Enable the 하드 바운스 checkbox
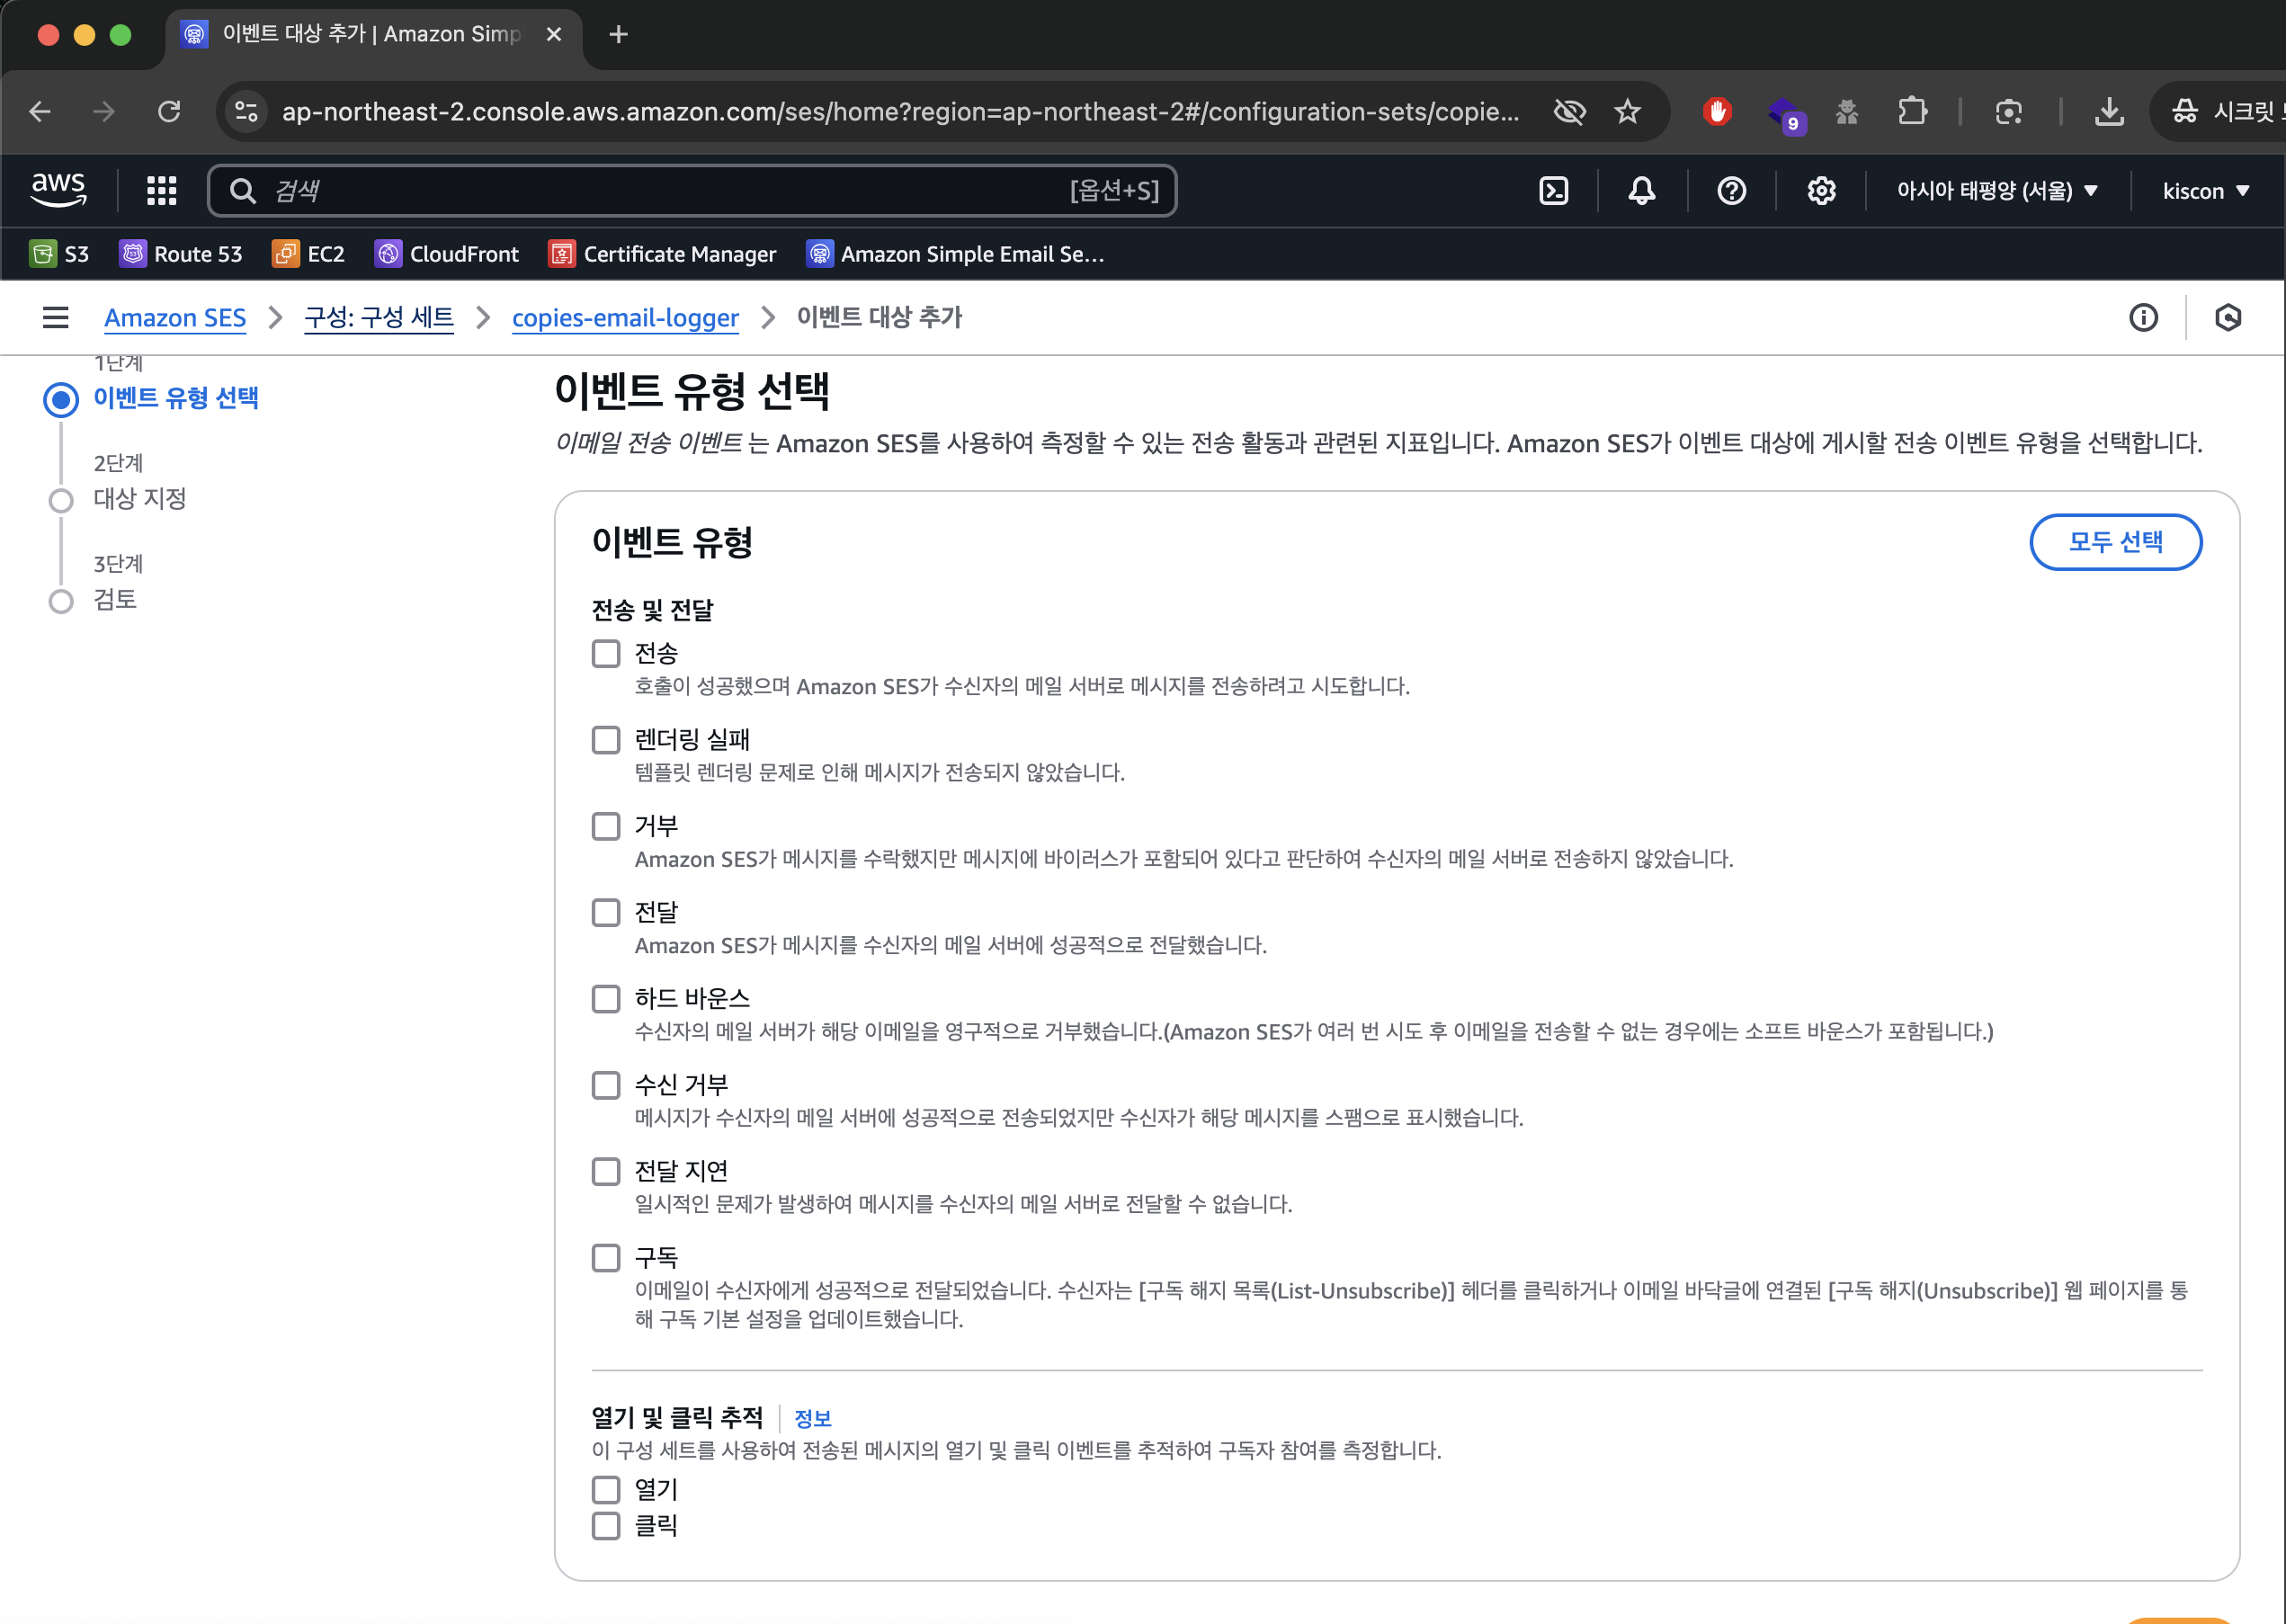 click(606, 999)
